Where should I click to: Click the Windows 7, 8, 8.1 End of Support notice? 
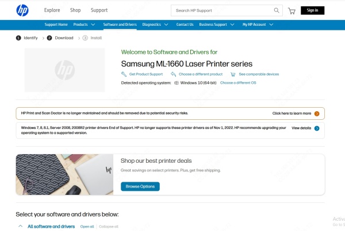click(154, 130)
